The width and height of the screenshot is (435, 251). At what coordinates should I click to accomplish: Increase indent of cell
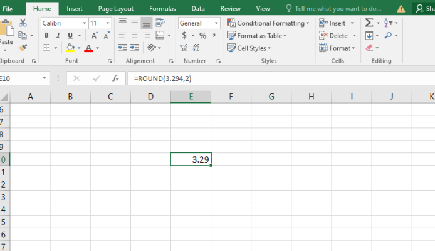pyautogui.click(x=135, y=48)
